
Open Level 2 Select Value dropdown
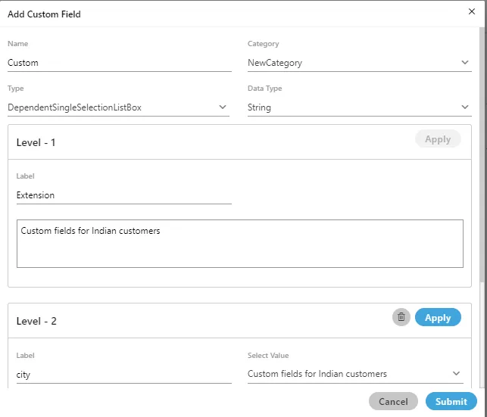click(355, 374)
